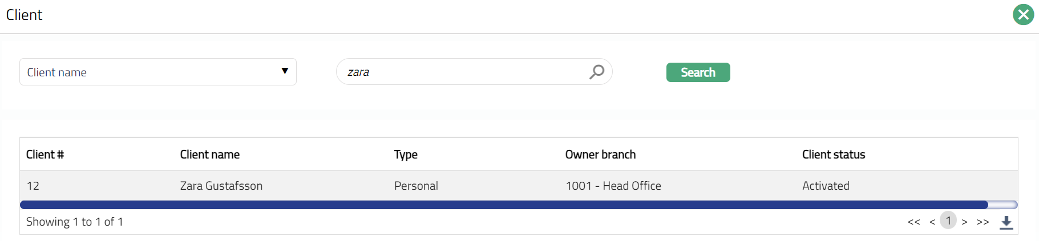The width and height of the screenshot is (1039, 241).
Task: Sort by the Owner branch column header
Action: coord(600,154)
